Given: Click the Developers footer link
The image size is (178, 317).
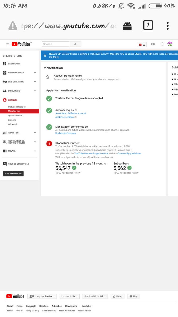Looking at the screenshot, I should click(71, 306).
